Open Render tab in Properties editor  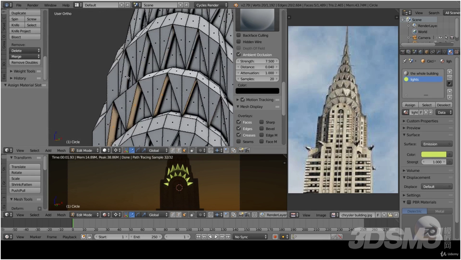click(x=403, y=52)
